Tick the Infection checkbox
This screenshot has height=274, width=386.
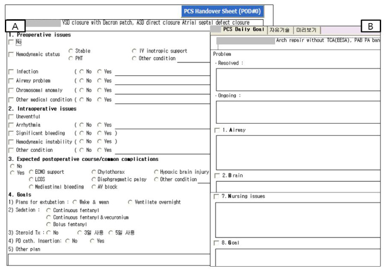click(11, 71)
